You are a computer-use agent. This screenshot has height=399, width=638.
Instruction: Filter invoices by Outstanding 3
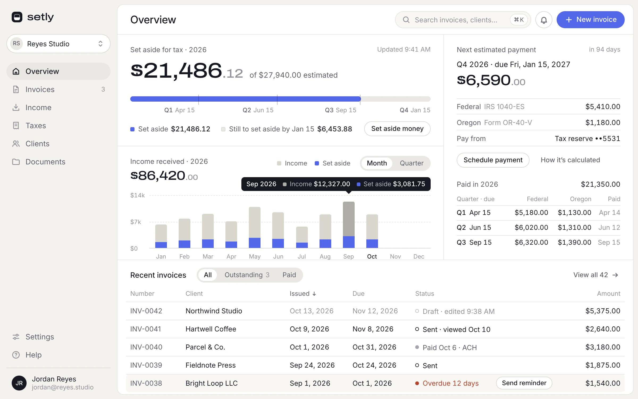(247, 275)
